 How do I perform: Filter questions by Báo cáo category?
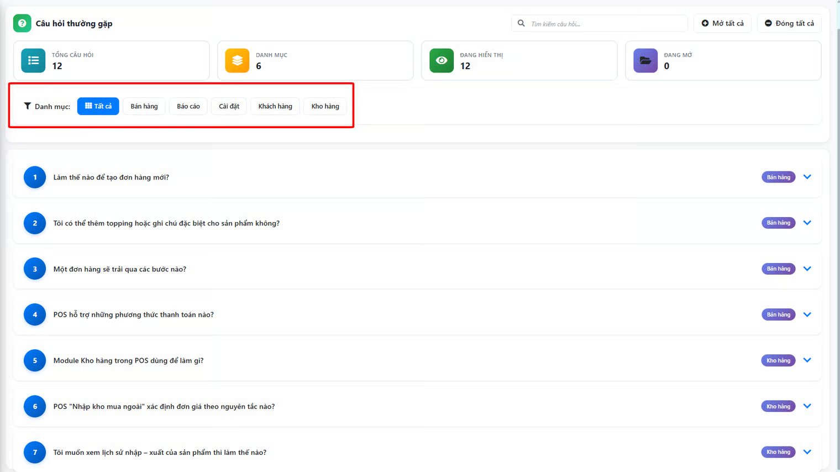pyautogui.click(x=188, y=106)
